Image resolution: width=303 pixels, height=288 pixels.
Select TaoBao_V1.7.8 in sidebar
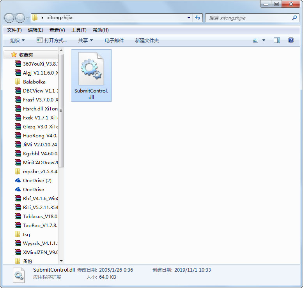click(36, 225)
